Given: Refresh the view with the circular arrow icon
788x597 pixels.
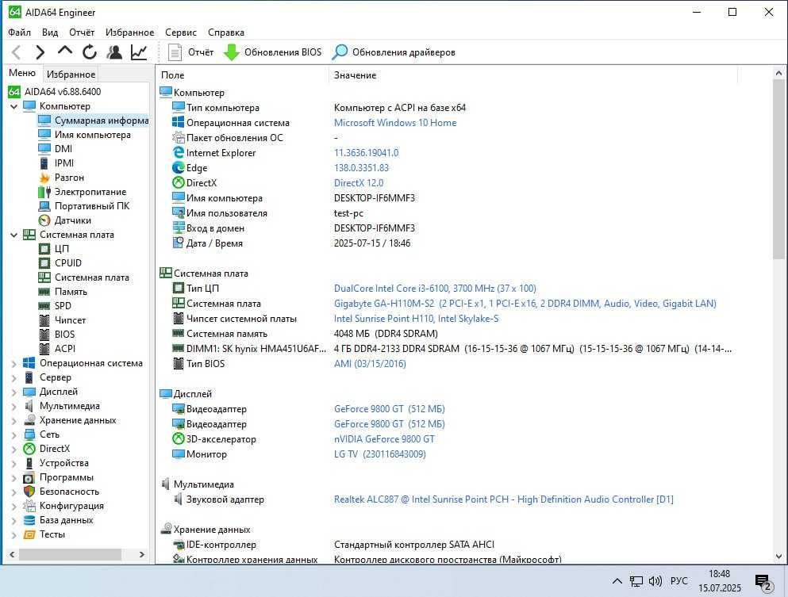Looking at the screenshot, I should coord(90,52).
